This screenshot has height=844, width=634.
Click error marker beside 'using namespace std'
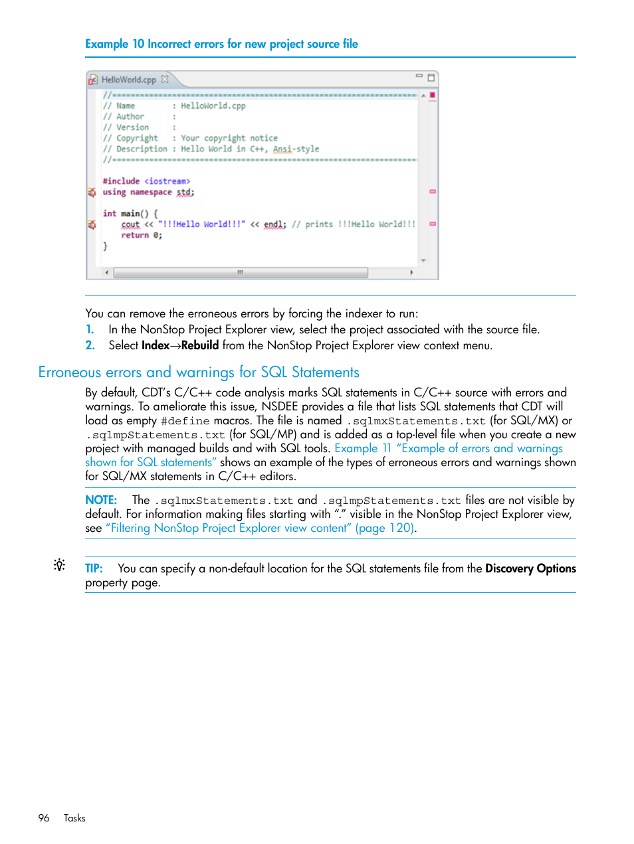click(92, 192)
